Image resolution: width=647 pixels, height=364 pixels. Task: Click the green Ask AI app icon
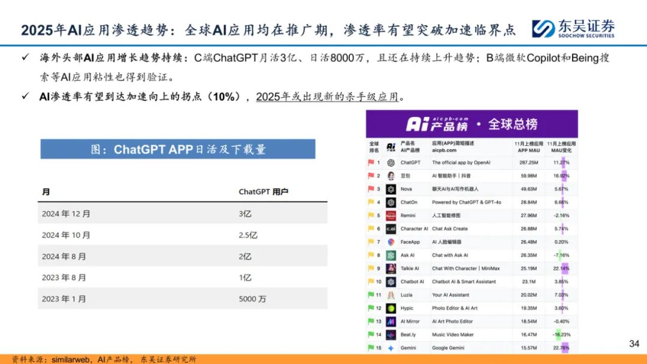coord(391,255)
